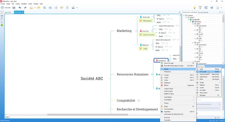Click the grey Redo arrow

pyautogui.click(x=25, y=8)
